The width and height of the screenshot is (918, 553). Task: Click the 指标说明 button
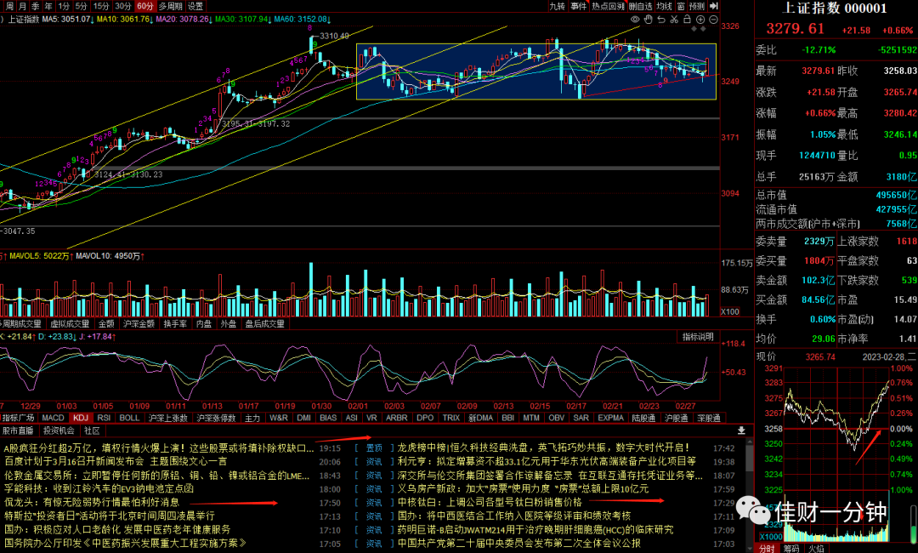(698, 337)
